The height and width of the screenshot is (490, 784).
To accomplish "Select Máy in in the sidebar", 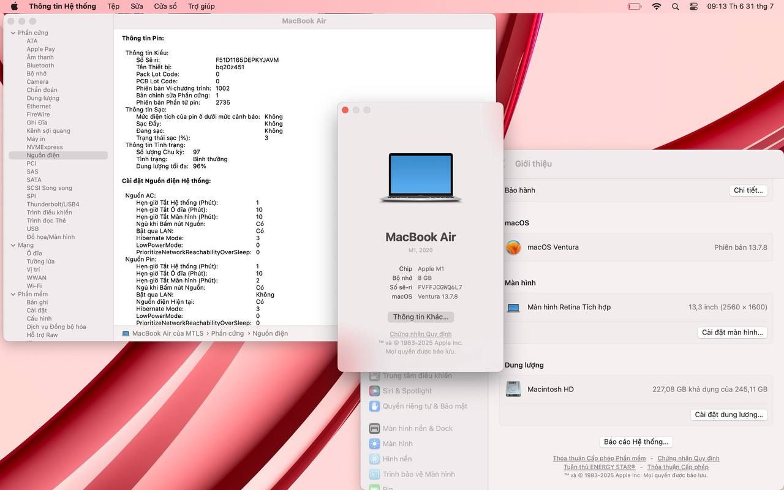I will point(36,139).
